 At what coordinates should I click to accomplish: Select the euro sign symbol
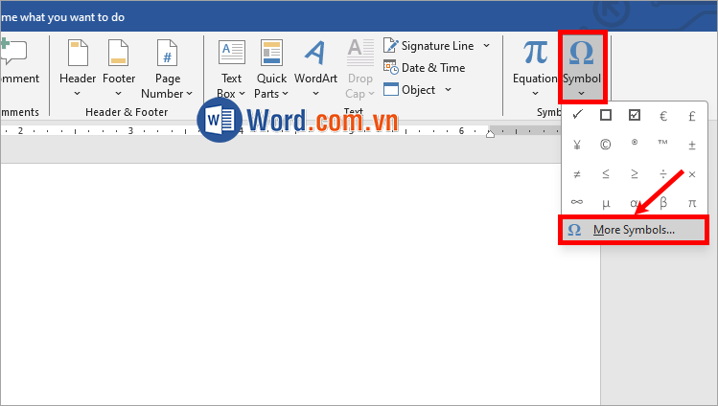(x=662, y=115)
